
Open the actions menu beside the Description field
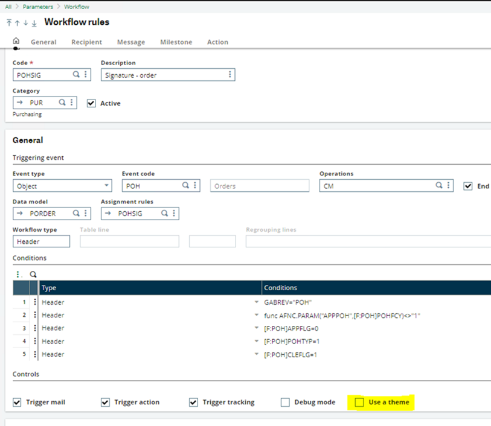(229, 75)
